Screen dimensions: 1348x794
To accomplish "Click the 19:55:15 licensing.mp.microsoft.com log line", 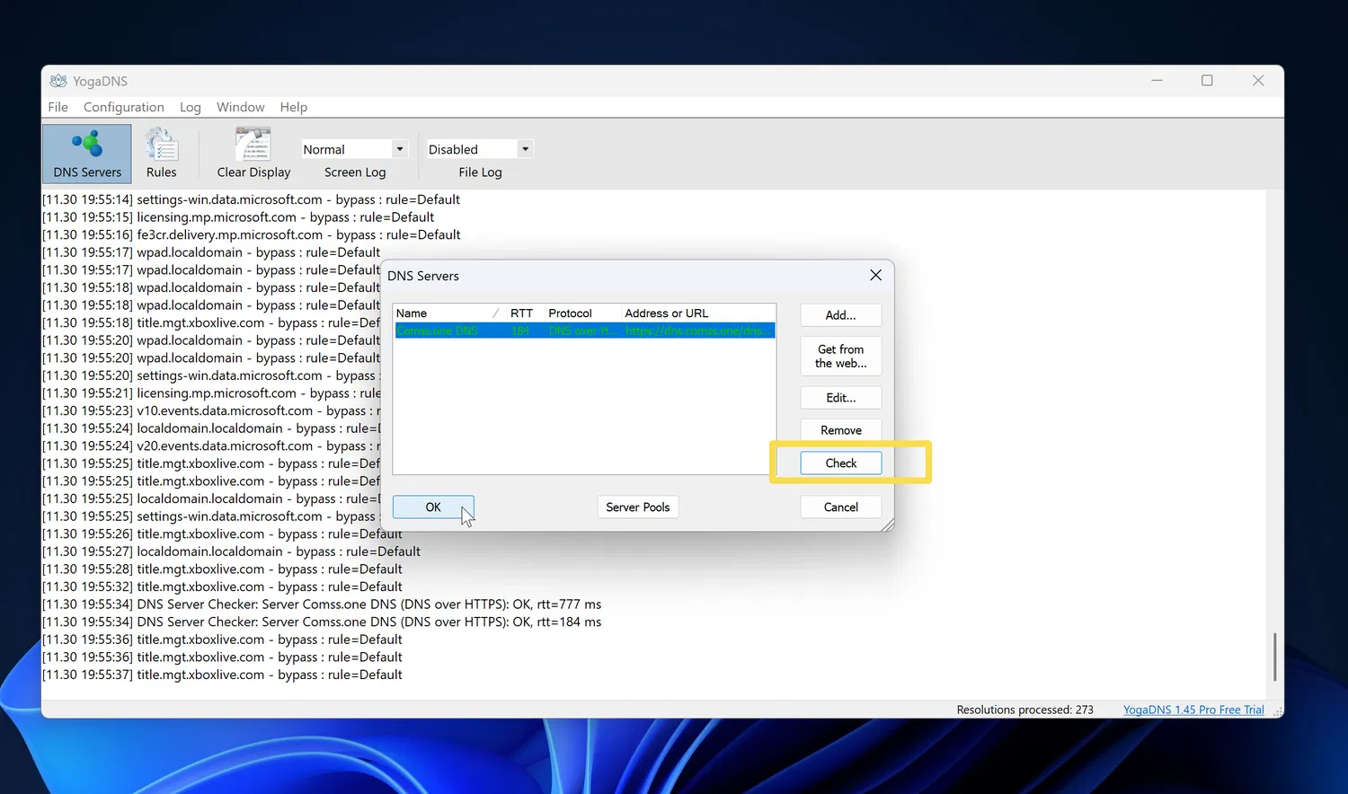I will point(238,217).
